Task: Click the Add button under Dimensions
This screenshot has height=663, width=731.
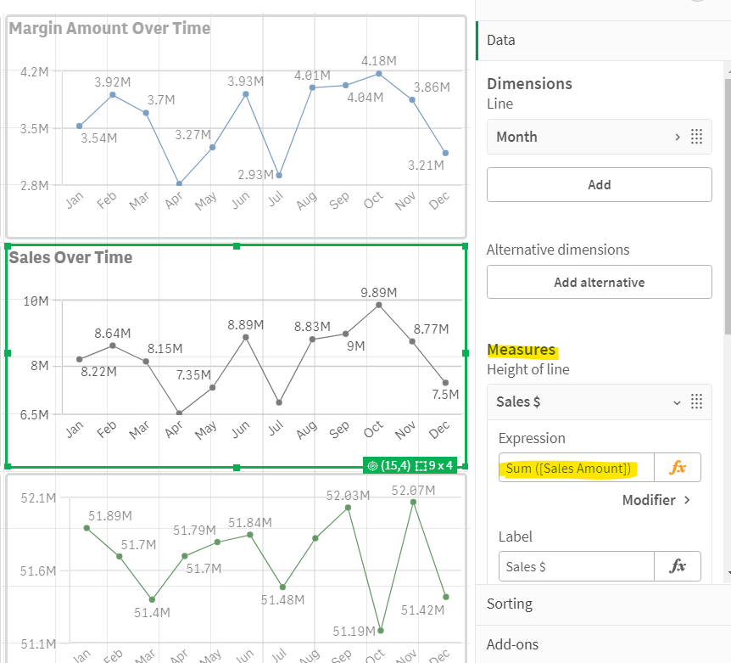Action: pos(599,184)
